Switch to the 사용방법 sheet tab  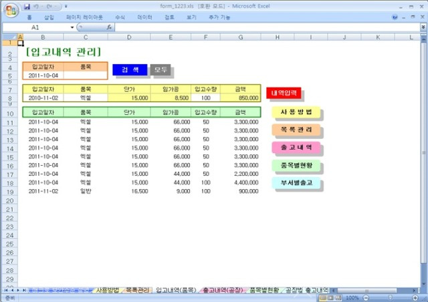108,290
